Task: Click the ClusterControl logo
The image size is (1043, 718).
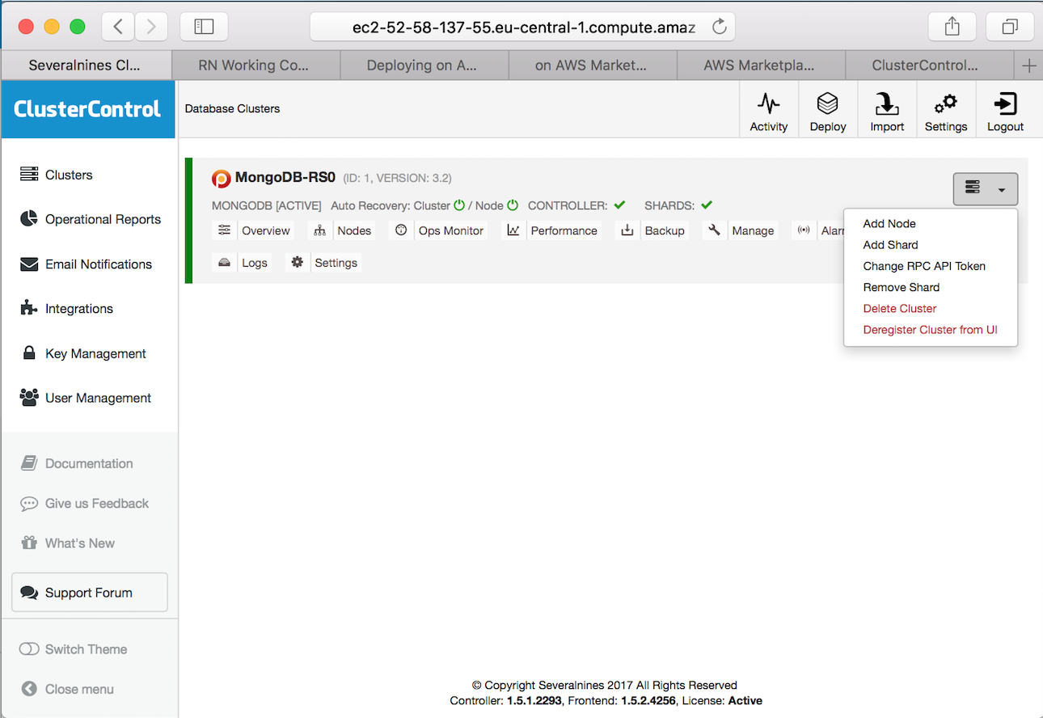Action: click(x=87, y=109)
